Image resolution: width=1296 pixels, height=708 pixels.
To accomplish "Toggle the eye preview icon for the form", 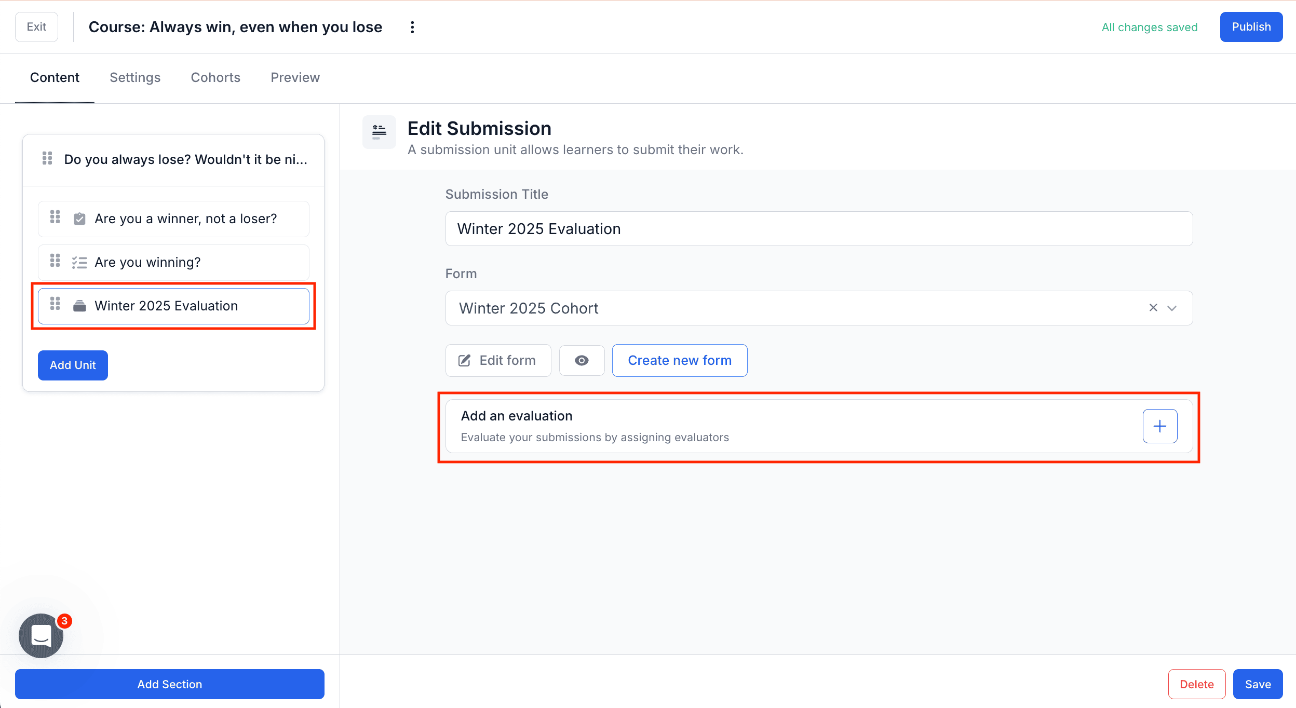I will 582,360.
